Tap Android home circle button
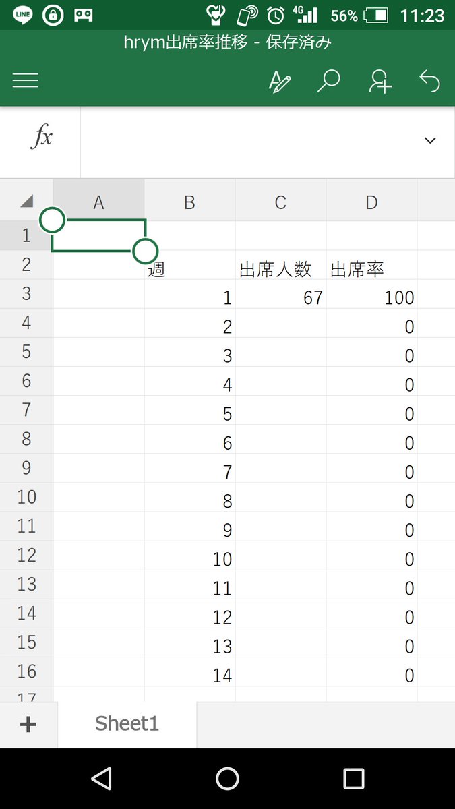 pyautogui.click(x=227, y=779)
